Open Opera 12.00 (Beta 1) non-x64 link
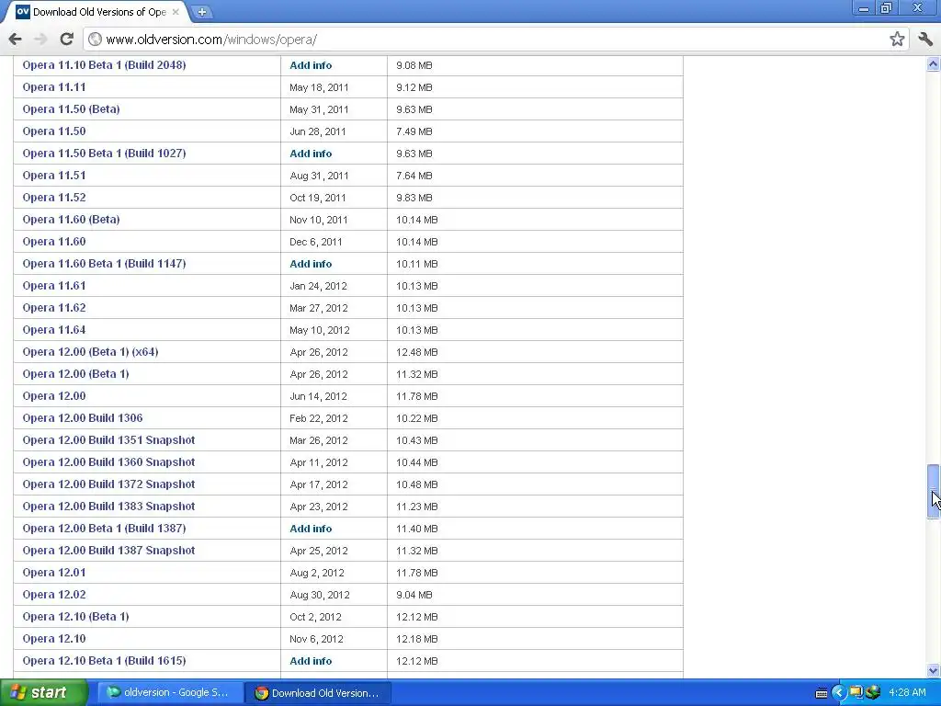This screenshot has height=706, width=941. point(75,374)
